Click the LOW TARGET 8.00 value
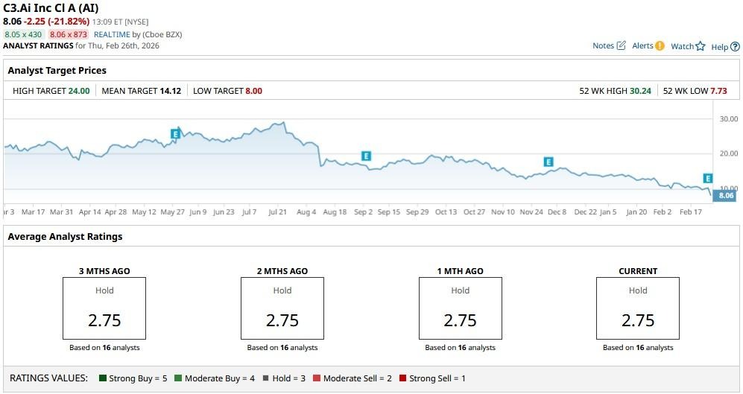Viewport: 743px width, 394px height. (x=253, y=91)
